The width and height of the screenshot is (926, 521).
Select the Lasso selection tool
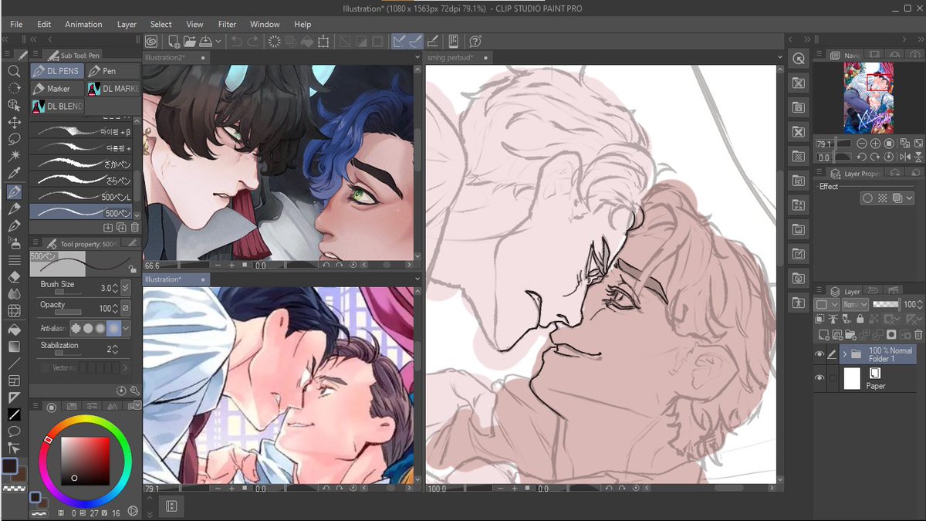14,139
